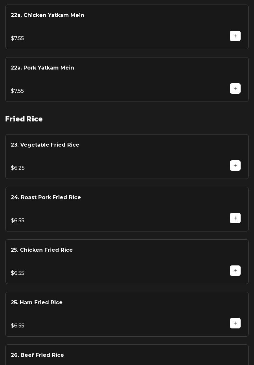Click the $7.55 price under Chicken Yatkam Mein

coord(17,39)
